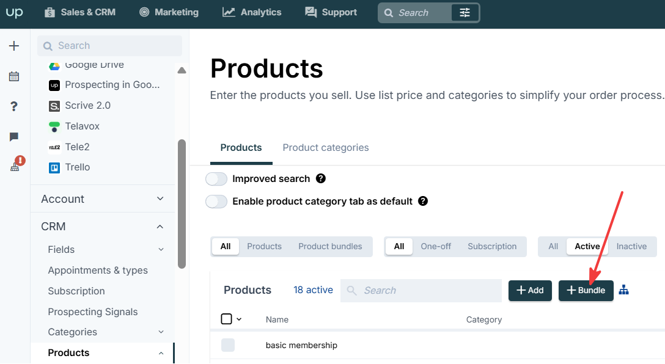Open the calendar icon in left rail

14,76
